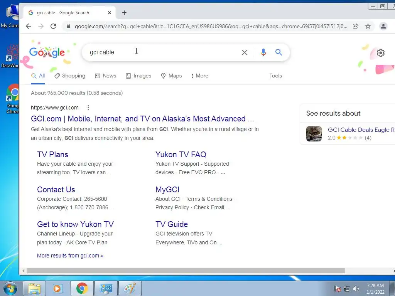Screen dimensions: 395x296
Task: Click the GCI Cable Deals thumbnail image
Action: click(x=314, y=134)
